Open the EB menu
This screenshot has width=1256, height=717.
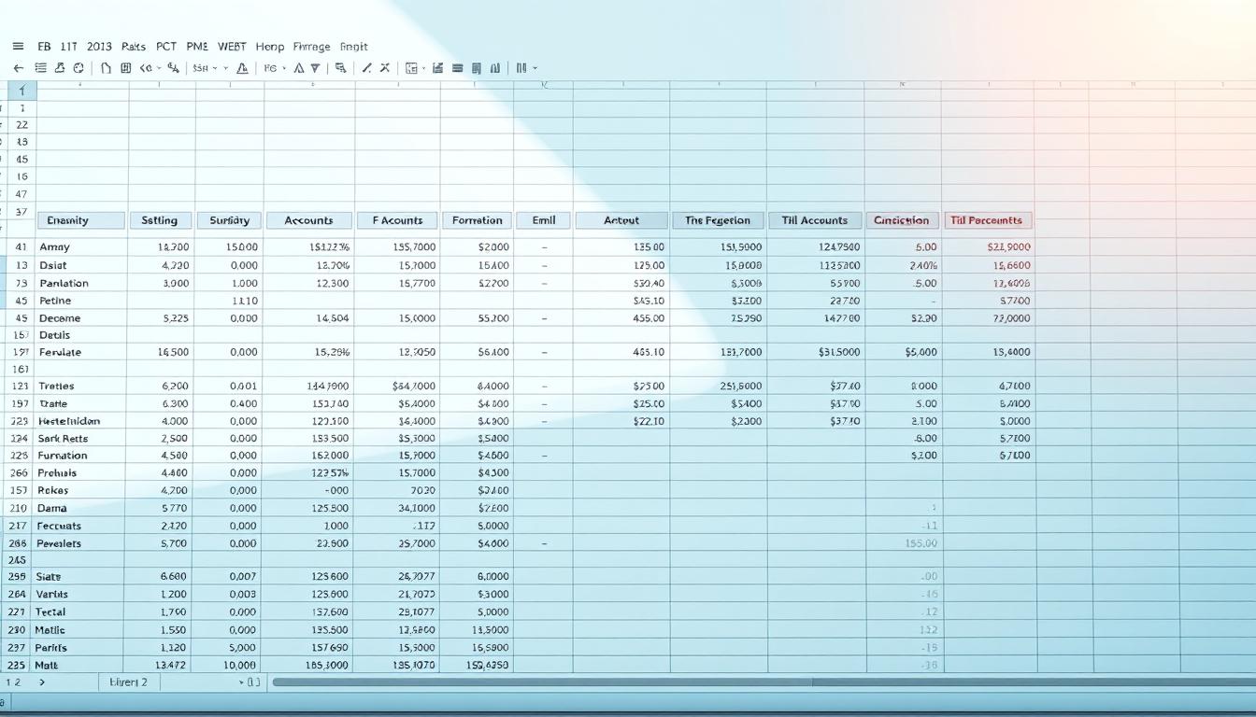44,47
